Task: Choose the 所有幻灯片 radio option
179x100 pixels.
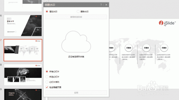Action: click(47, 72)
